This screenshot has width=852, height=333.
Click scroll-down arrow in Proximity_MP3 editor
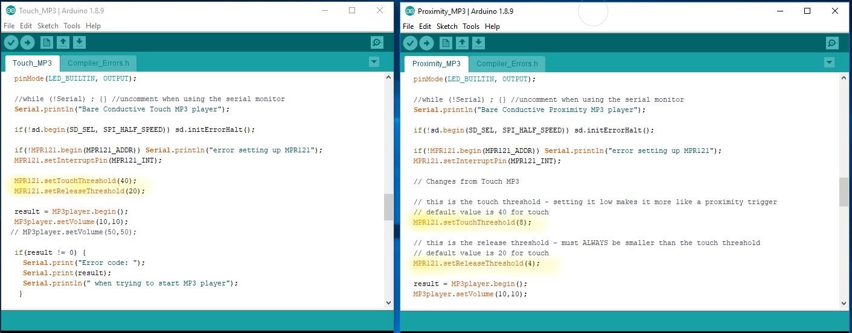[x=844, y=303]
